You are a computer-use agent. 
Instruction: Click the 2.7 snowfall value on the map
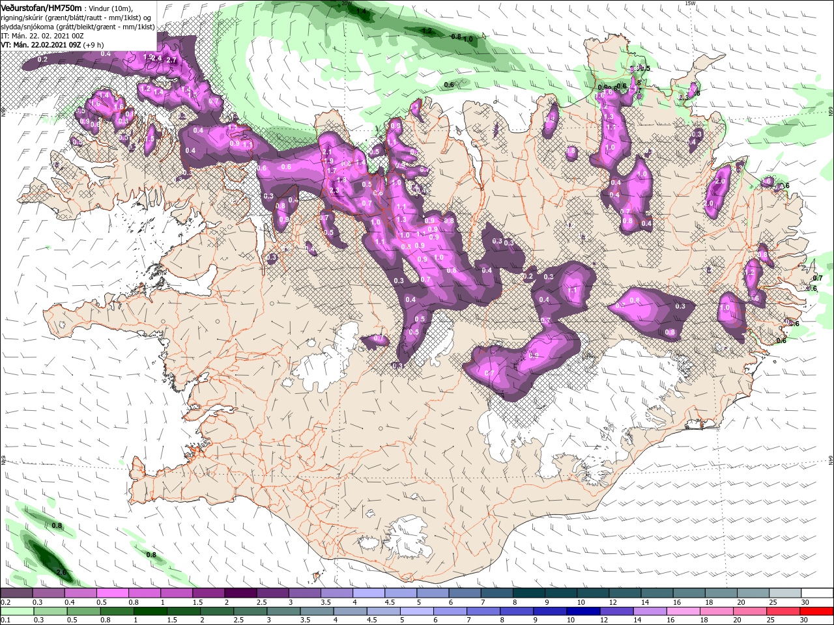point(172,60)
